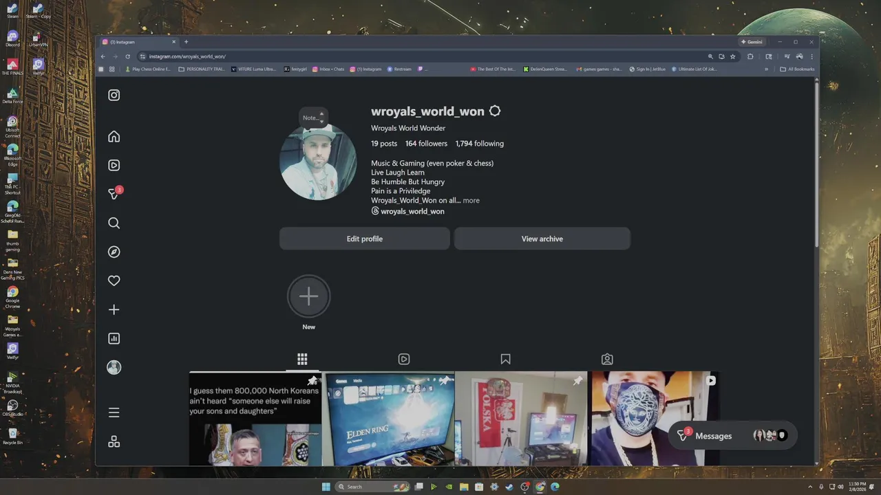Open the Dashboard chart icon in sidebar
This screenshot has width=881, height=495.
114,338
